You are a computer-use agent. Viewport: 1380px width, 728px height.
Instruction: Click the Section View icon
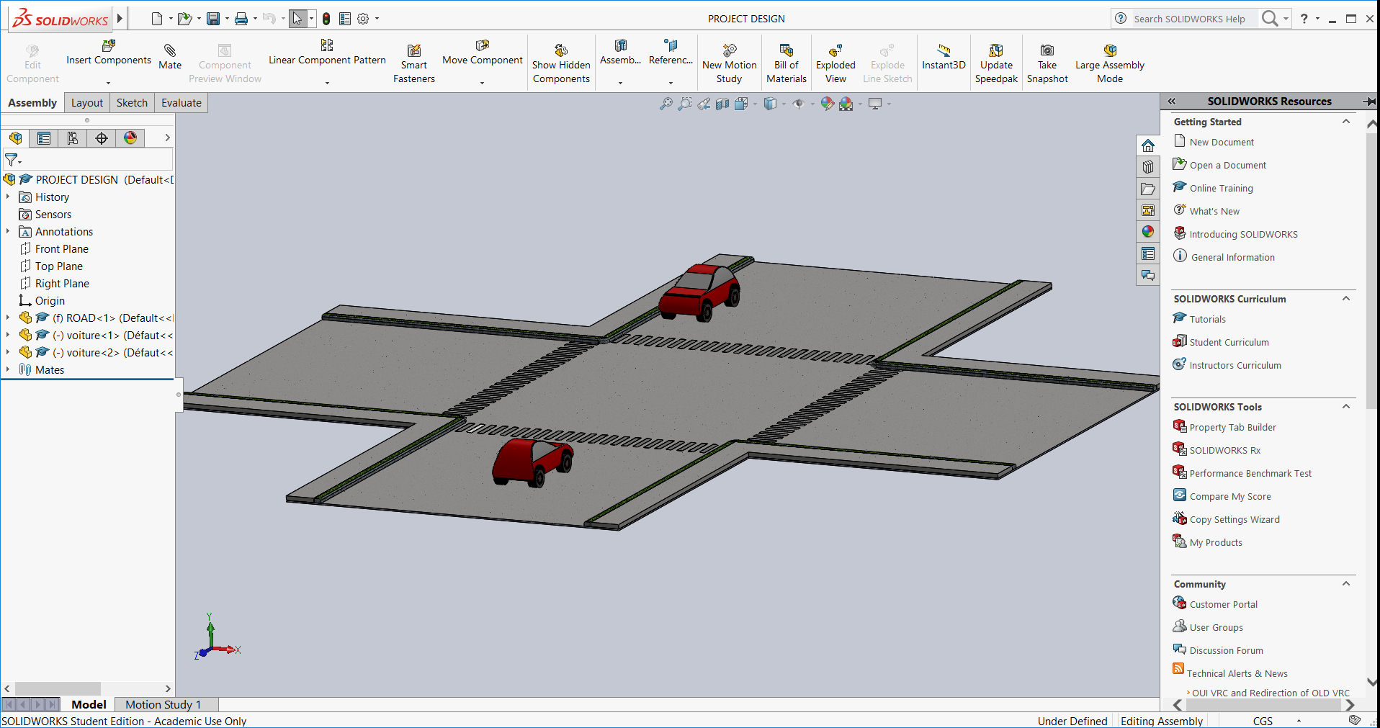722,104
